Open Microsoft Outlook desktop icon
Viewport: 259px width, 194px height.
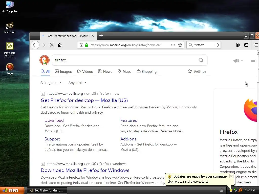pyautogui.click(x=10, y=50)
